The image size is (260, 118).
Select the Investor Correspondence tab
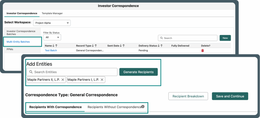point(22,13)
